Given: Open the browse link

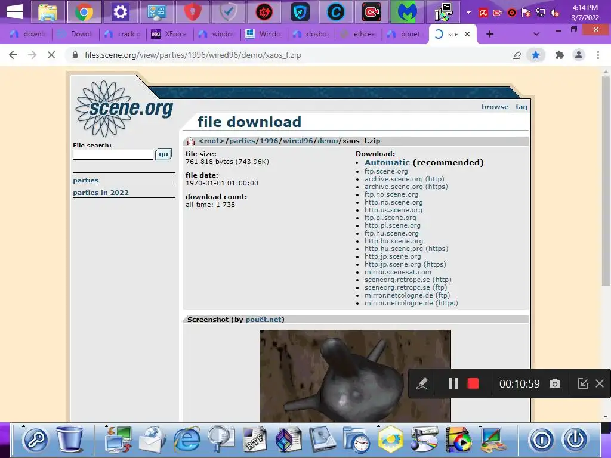Looking at the screenshot, I should pos(495,107).
